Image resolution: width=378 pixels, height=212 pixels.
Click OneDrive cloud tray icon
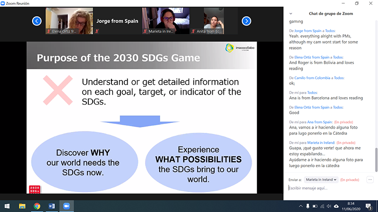pyautogui.click(x=336, y=206)
